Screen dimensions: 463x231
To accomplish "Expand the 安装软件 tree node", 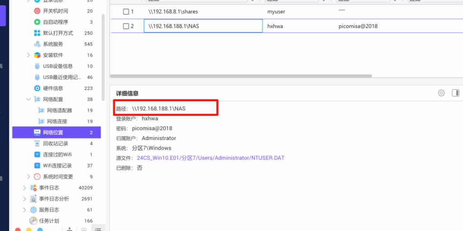I will pos(28,55).
